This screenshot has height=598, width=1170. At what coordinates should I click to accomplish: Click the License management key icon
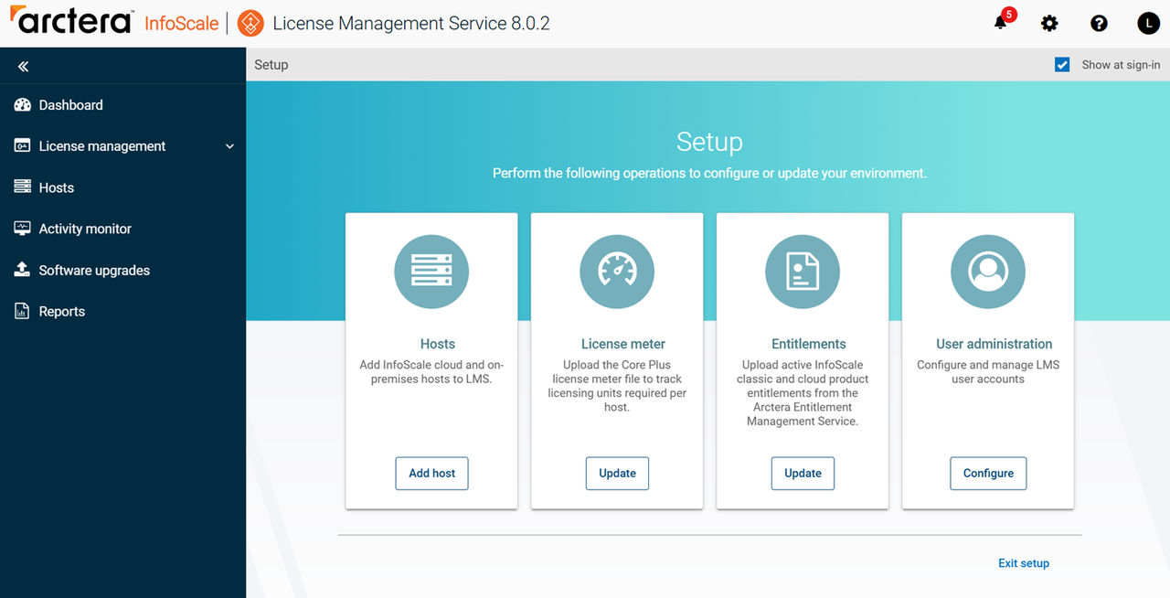coord(23,146)
